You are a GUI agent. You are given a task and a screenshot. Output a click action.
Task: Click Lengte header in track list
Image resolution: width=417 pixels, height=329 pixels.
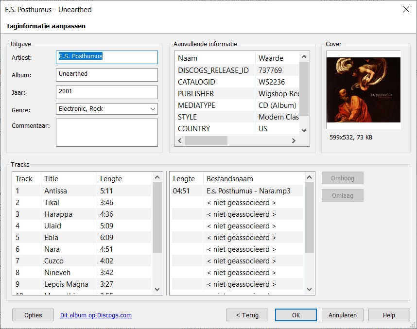(x=124, y=179)
